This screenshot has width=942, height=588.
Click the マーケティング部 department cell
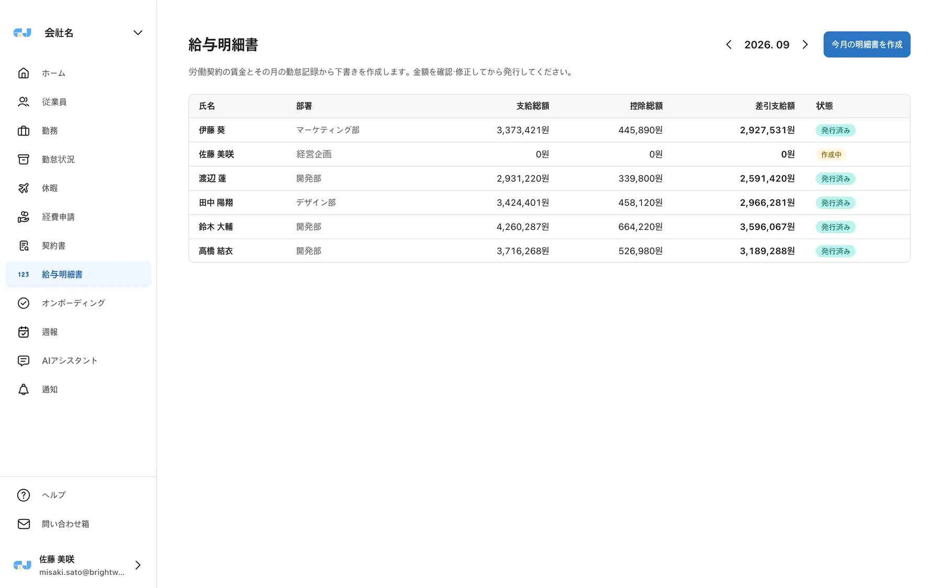328,130
